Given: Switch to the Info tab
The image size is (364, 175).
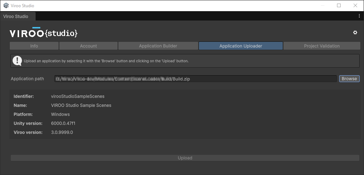Looking at the screenshot, I should [x=34, y=46].
